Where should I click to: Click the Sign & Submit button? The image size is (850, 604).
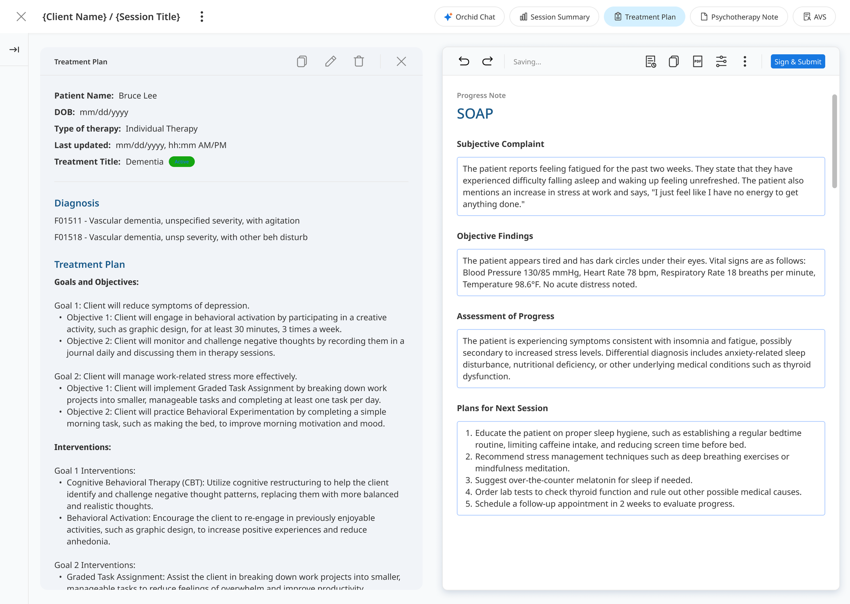(798, 62)
